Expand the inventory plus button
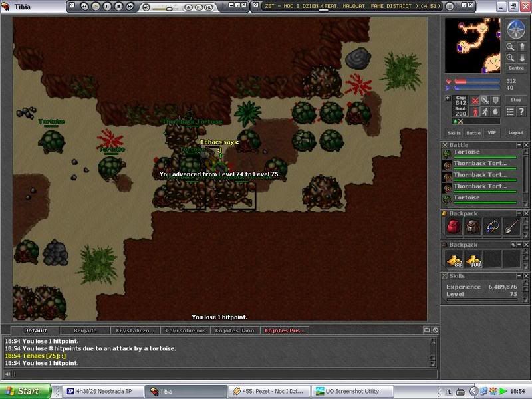The width and height of the screenshot is (532, 399). coord(448,98)
